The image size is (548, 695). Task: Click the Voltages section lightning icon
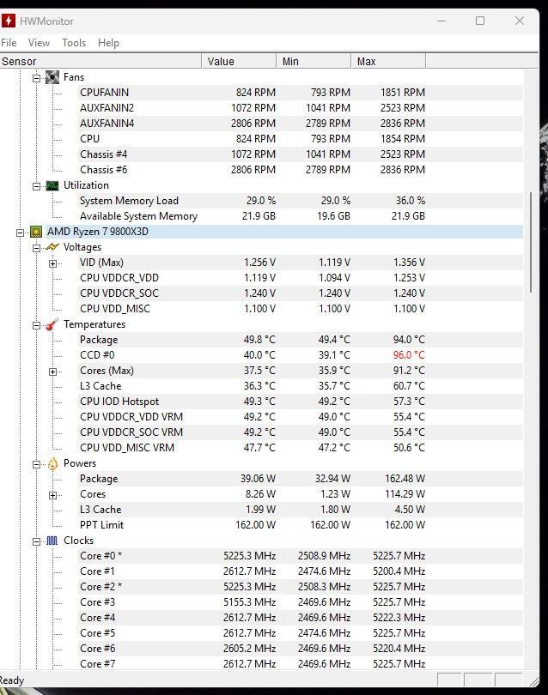point(52,247)
